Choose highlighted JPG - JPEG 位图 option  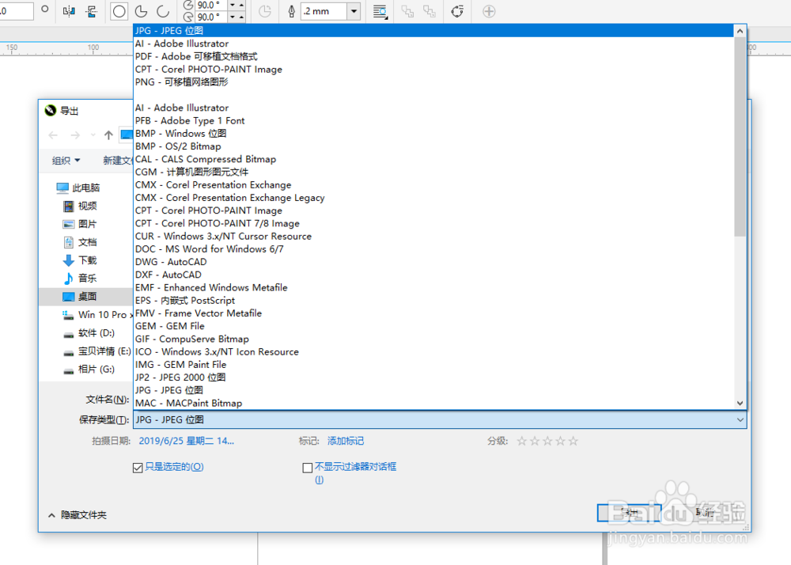[433, 31]
